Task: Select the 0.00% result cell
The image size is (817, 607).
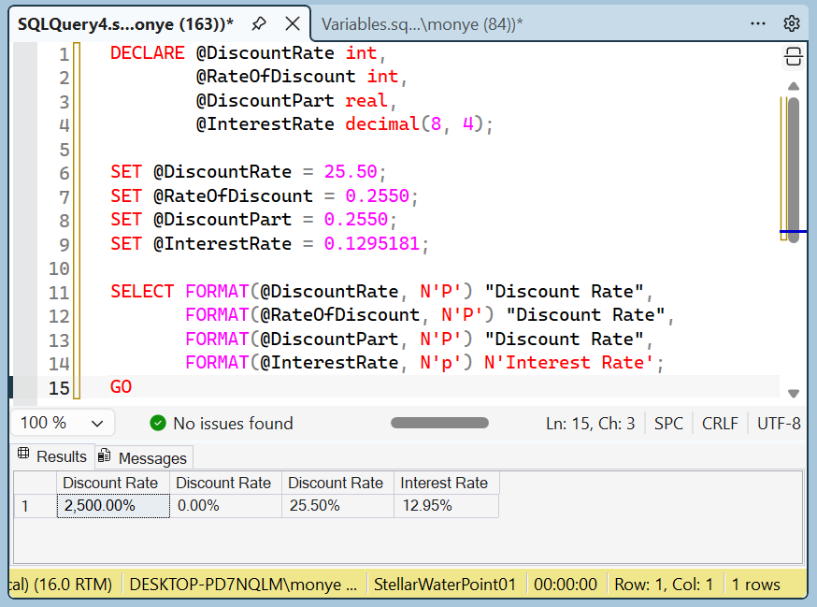Action: [225, 506]
